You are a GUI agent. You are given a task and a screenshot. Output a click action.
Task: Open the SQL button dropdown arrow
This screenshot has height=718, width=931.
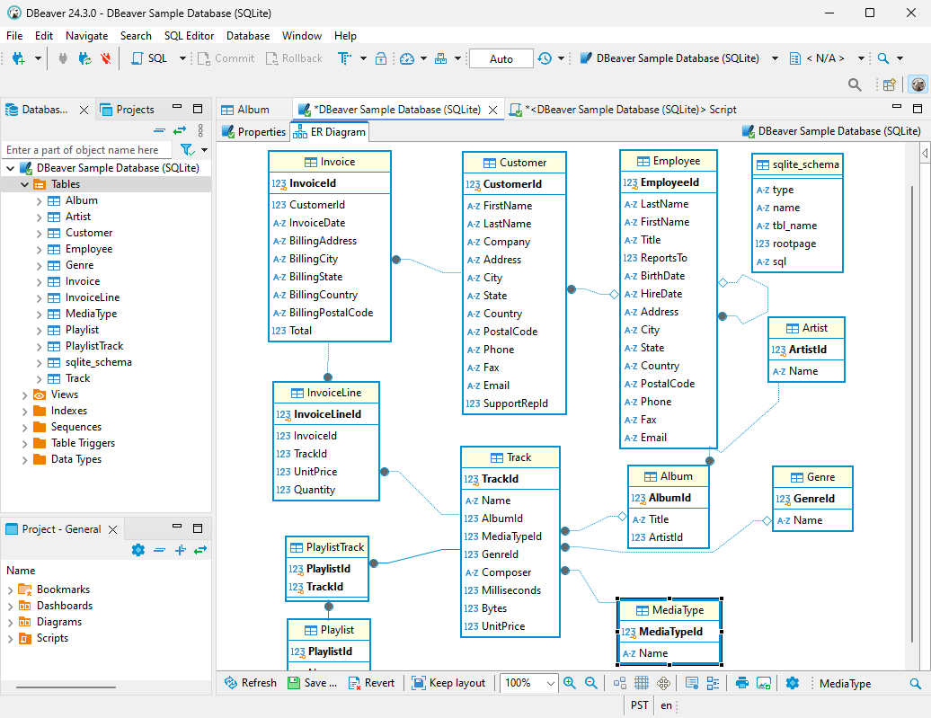pyautogui.click(x=182, y=58)
